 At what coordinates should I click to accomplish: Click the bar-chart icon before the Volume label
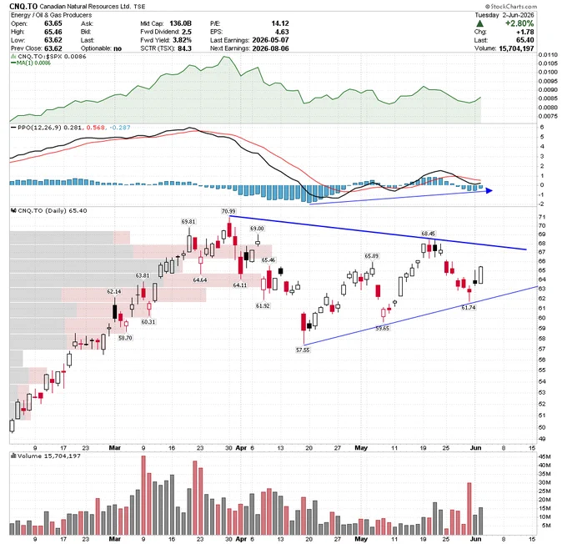click(x=13, y=456)
